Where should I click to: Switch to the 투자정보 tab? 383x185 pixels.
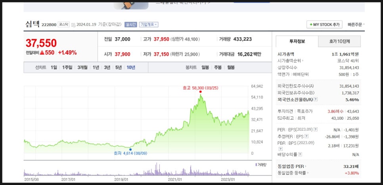coord(297,41)
